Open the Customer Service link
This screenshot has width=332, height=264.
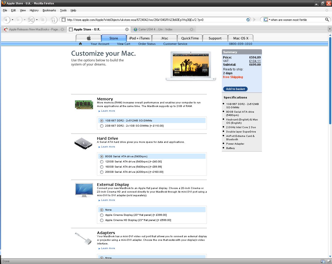175,44
